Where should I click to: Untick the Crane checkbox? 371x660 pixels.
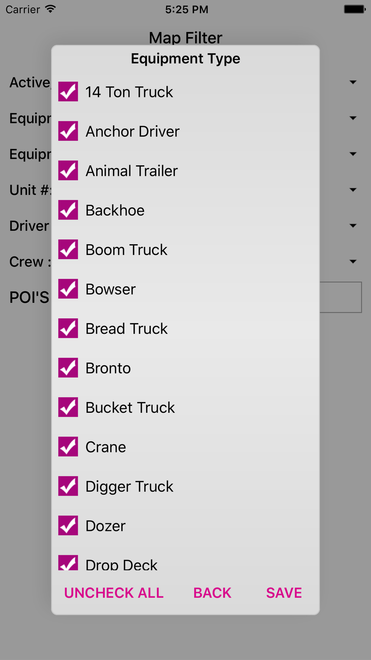(68, 447)
